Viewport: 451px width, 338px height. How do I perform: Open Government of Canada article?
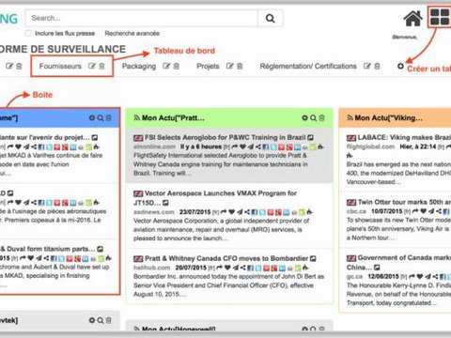[398, 262]
